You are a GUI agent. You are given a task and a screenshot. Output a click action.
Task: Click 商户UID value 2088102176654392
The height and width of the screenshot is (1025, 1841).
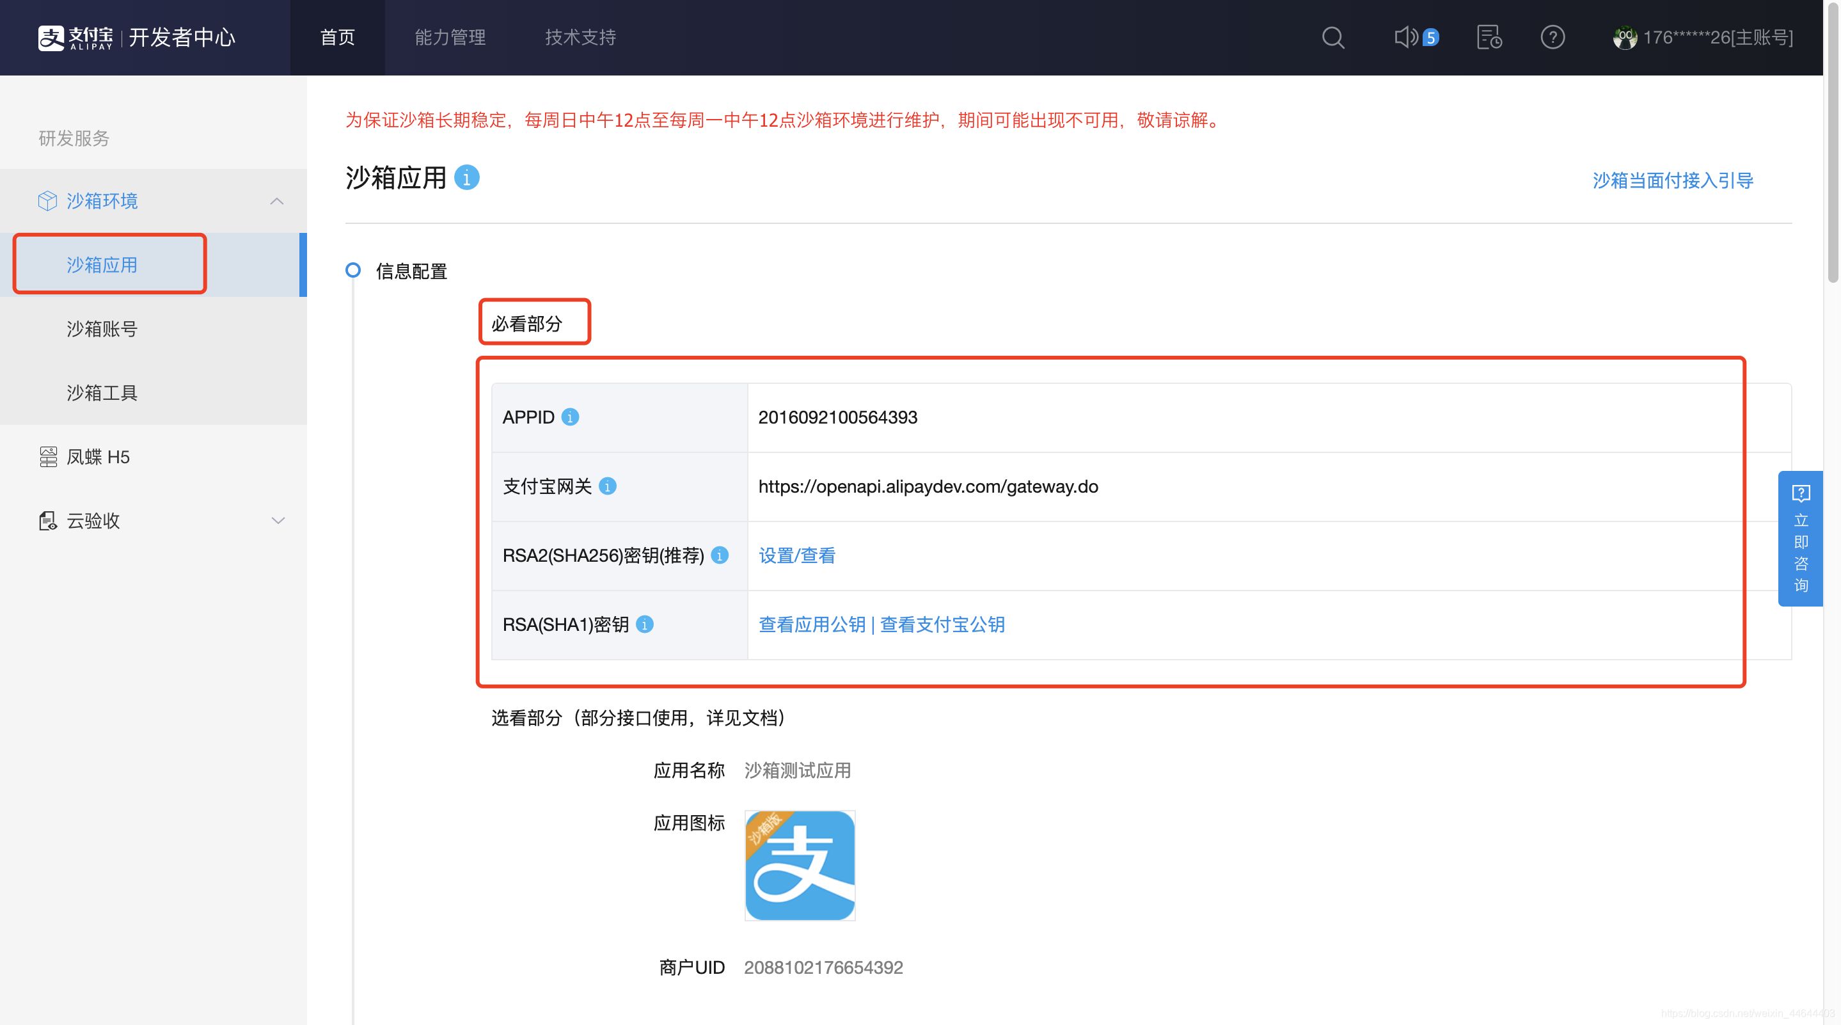823,967
